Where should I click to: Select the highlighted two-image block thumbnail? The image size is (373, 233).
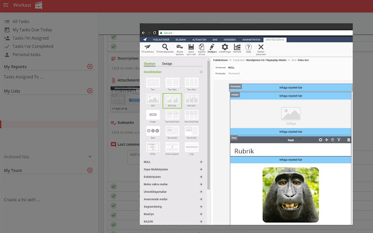coord(173,101)
